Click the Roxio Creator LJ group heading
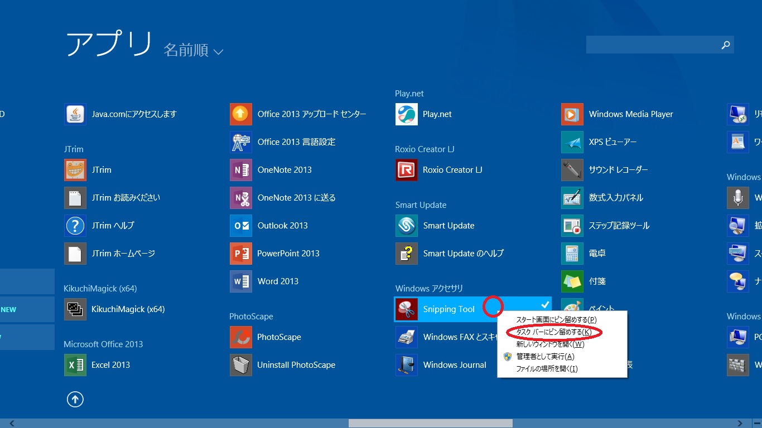The image size is (762, 428). click(425, 149)
